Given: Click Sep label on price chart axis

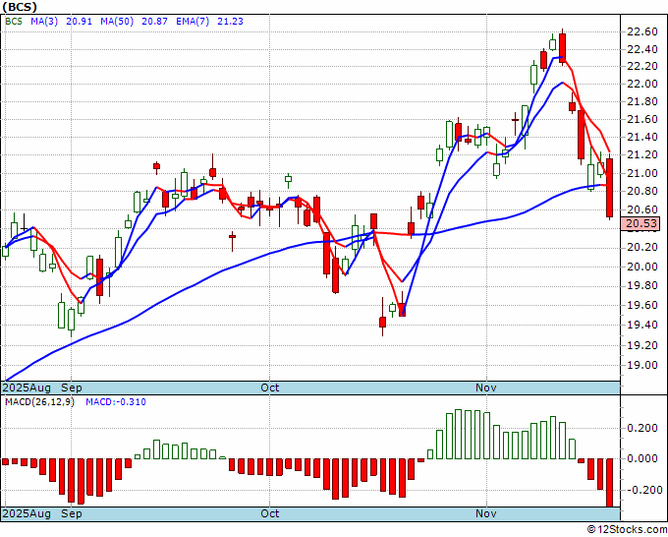Looking at the screenshot, I should click(x=71, y=388).
